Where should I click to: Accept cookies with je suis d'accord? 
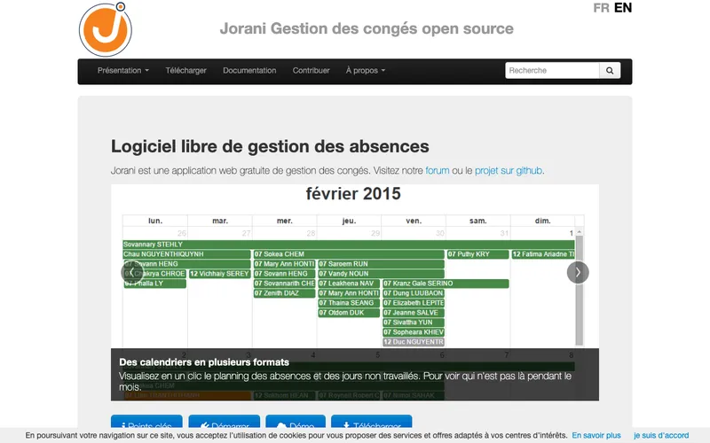coord(661,435)
